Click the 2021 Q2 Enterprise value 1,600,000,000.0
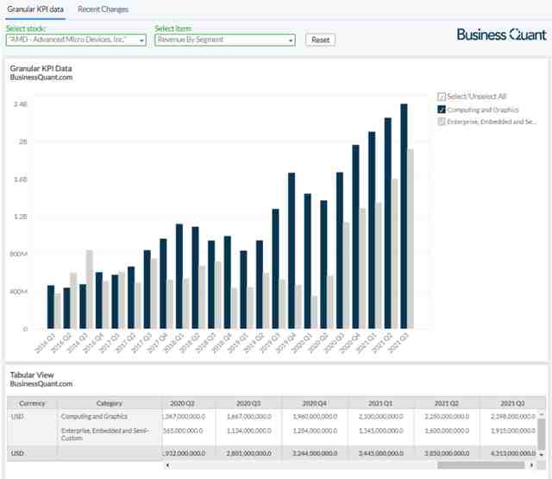 (447, 431)
